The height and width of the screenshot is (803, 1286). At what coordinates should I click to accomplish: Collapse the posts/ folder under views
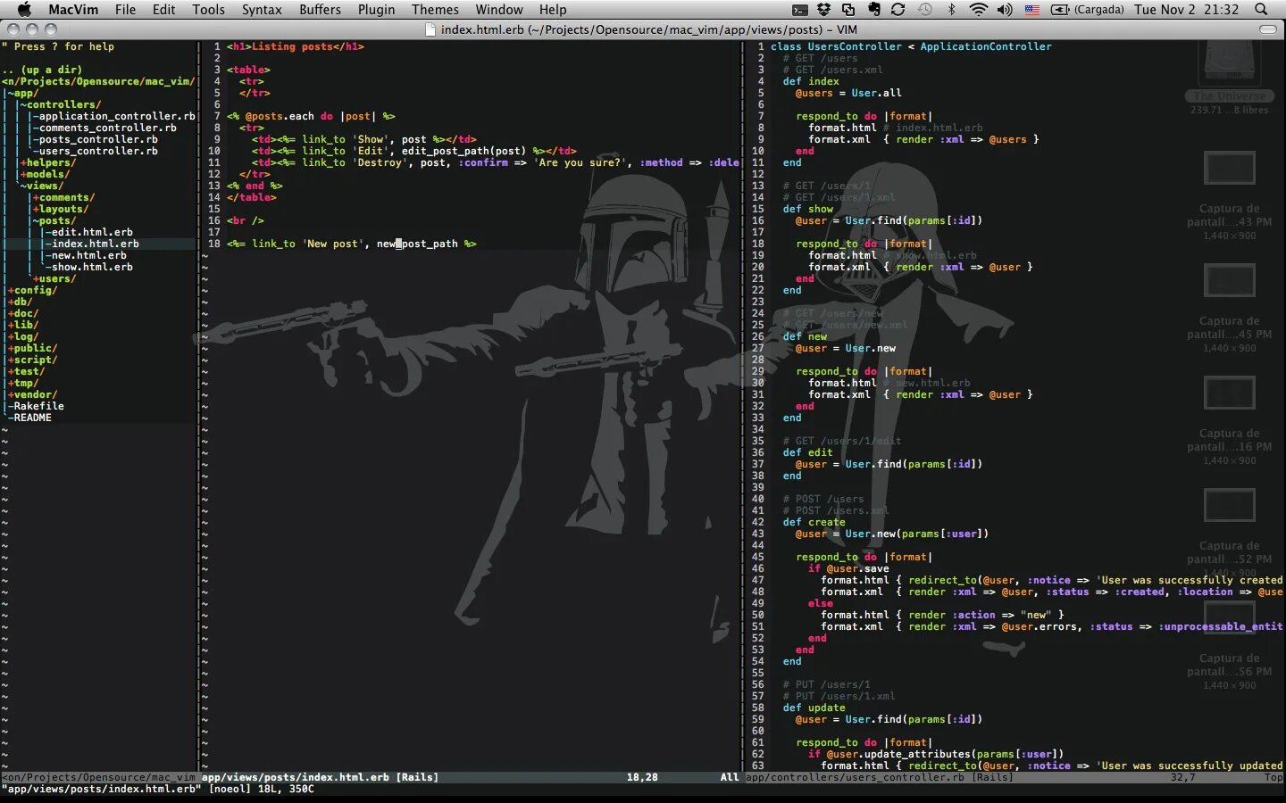tap(54, 220)
